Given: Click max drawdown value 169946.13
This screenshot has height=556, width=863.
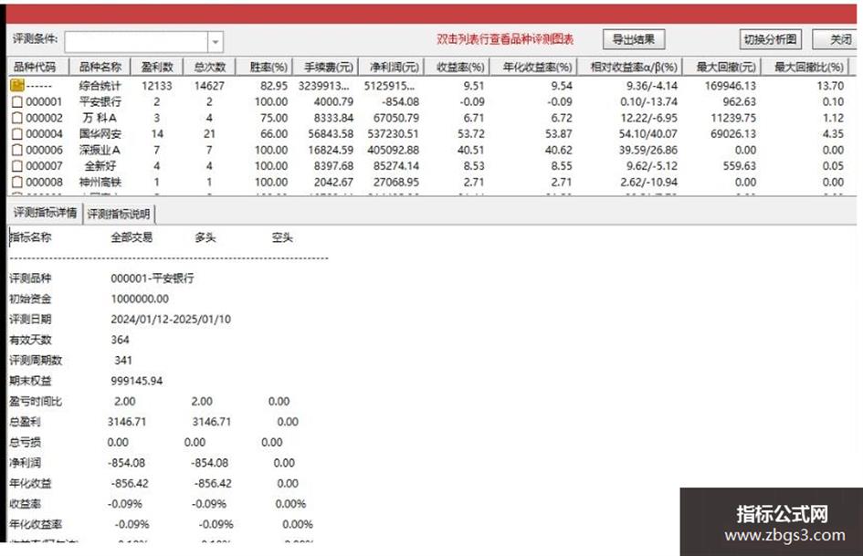Looking at the screenshot, I should (x=730, y=86).
